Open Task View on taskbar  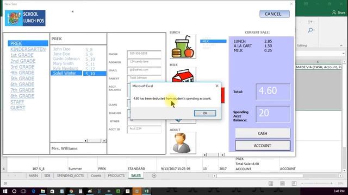coord(23,191)
